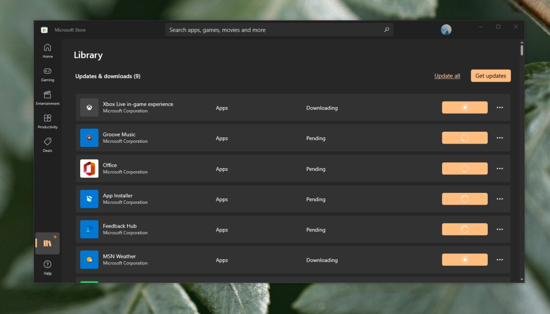The image size is (550, 314).
Task: Open the Deals section in sidebar
Action: click(48, 145)
